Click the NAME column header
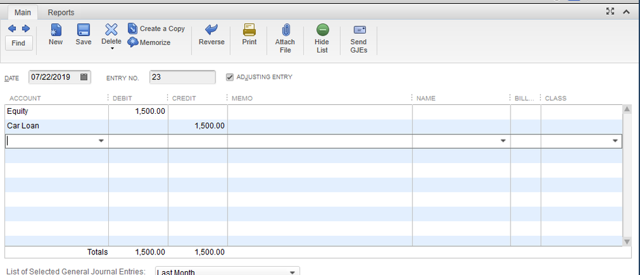 [426, 98]
